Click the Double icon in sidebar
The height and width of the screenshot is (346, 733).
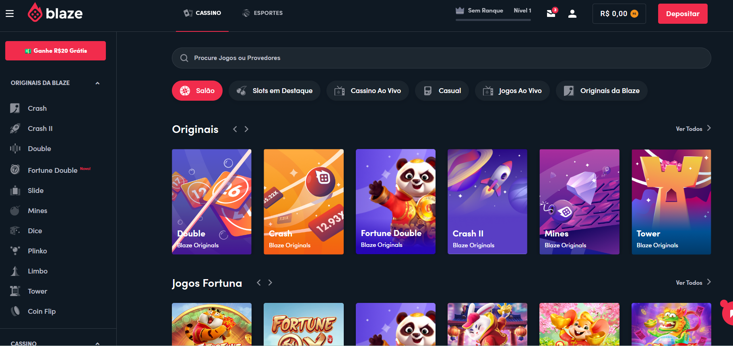(x=15, y=149)
